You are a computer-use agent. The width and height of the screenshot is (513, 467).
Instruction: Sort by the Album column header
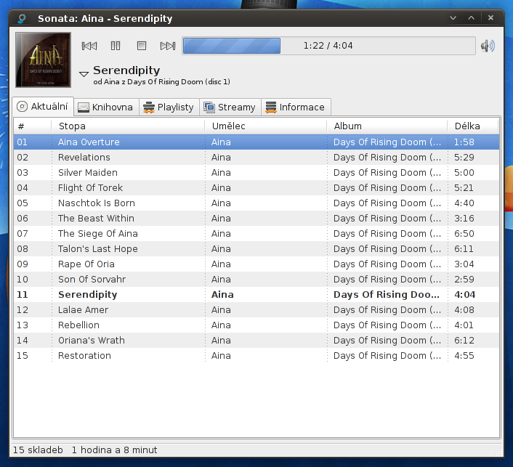[387, 126]
